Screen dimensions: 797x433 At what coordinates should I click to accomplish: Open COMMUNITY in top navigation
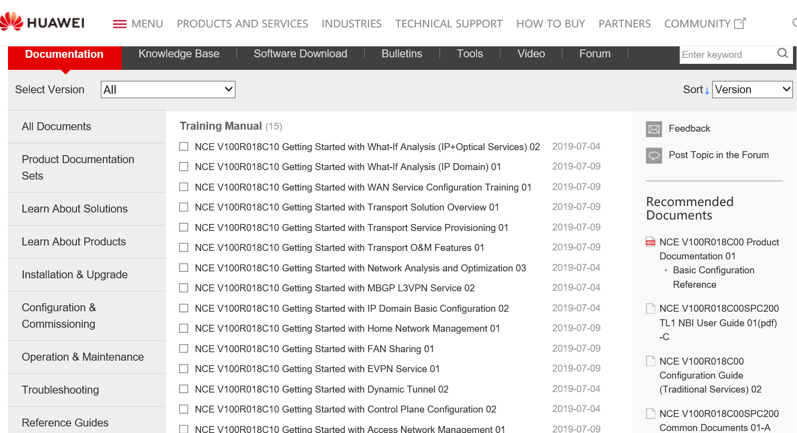point(697,24)
